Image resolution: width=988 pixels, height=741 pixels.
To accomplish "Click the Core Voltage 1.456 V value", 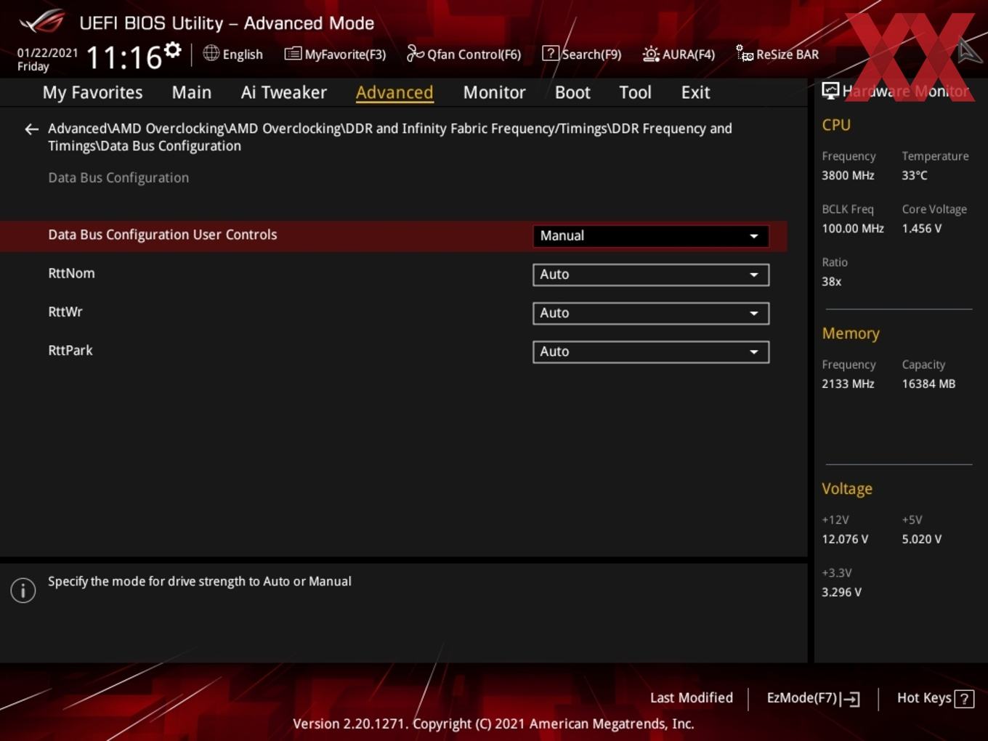I will pyautogui.click(x=922, y=229).
